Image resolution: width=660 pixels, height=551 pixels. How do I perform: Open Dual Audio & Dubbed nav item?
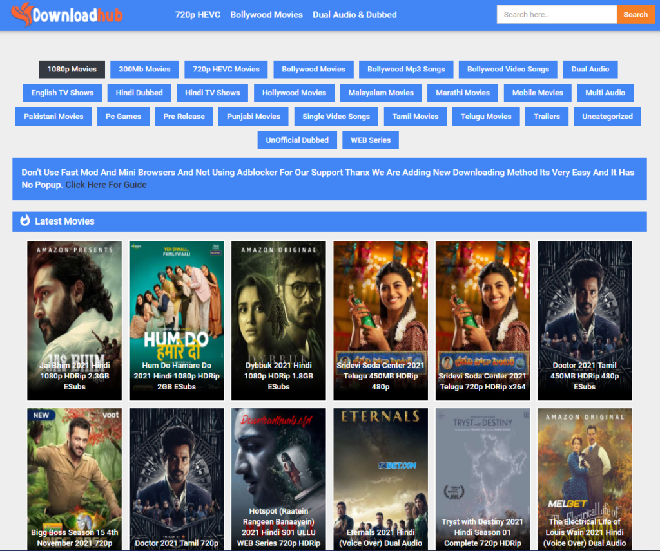(x=354, y=15)
